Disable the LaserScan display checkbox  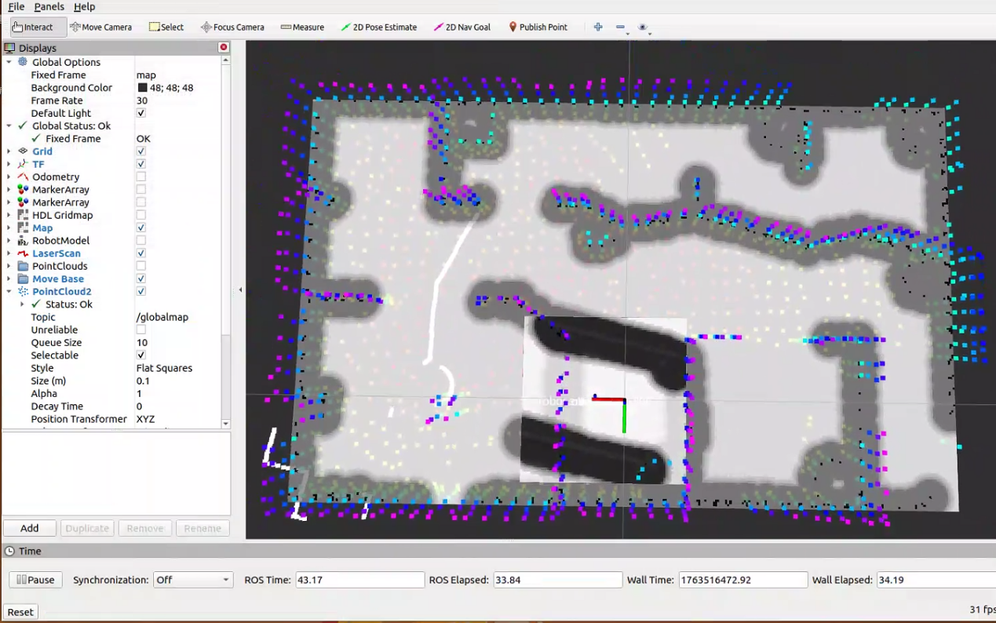tap(141, 253)
